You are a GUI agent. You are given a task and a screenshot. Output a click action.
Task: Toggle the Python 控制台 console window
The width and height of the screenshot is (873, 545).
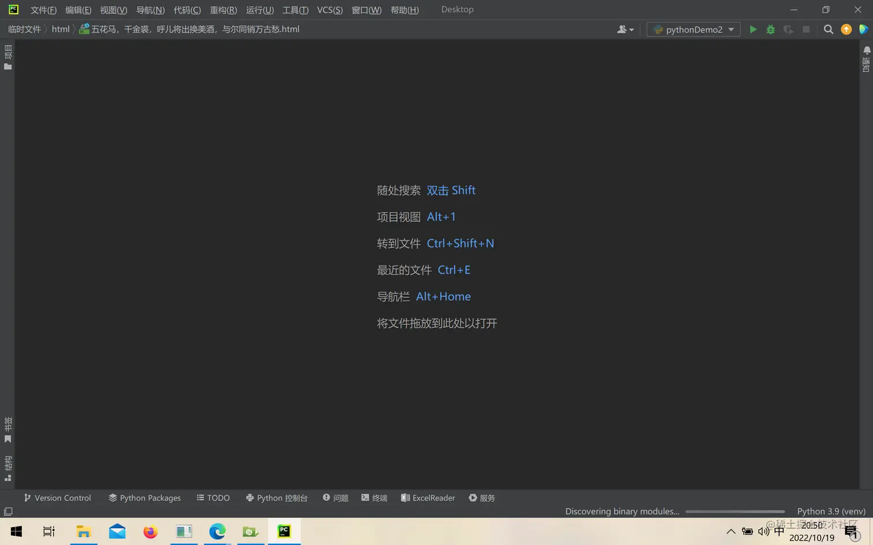[x=277, y=498]
